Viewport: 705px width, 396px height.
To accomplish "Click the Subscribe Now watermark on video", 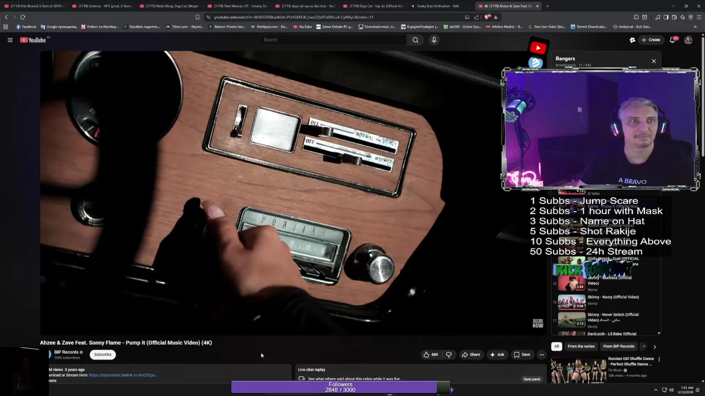I will [538, 323].
